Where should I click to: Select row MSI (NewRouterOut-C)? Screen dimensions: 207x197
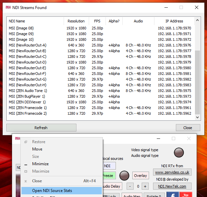pos(100,57)
